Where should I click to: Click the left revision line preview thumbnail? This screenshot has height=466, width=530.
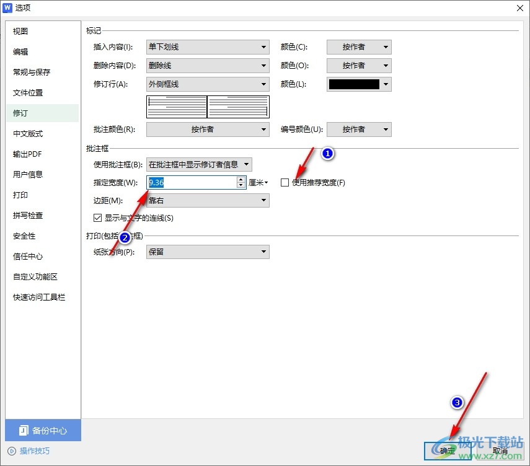click(x=177, y=107)
